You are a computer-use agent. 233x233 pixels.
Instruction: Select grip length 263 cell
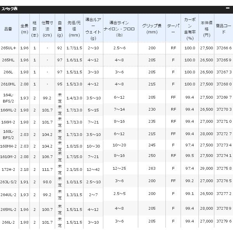pyautogui.click(x=151, y=168)
